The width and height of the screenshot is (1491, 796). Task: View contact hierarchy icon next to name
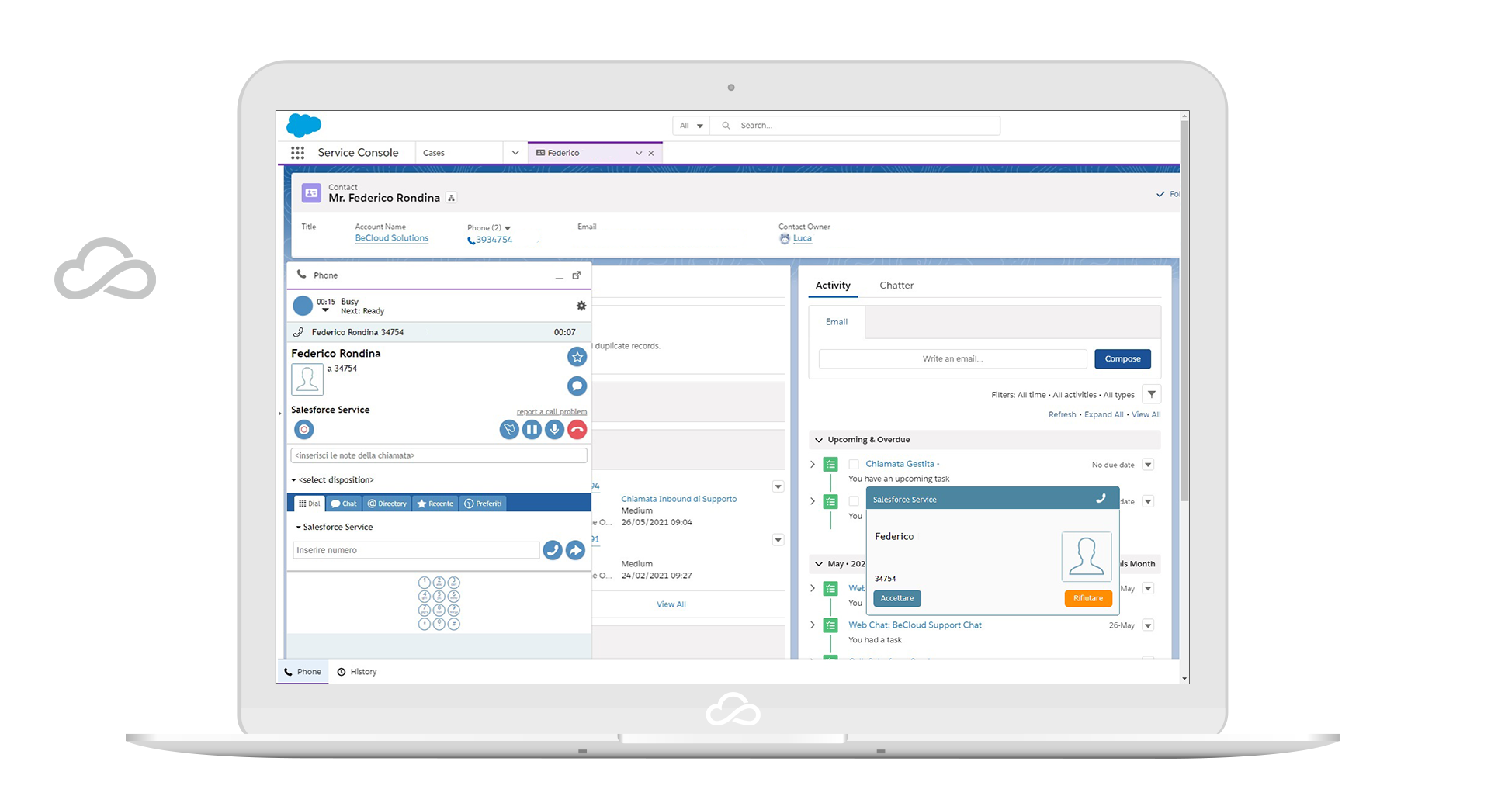[452, 198]
